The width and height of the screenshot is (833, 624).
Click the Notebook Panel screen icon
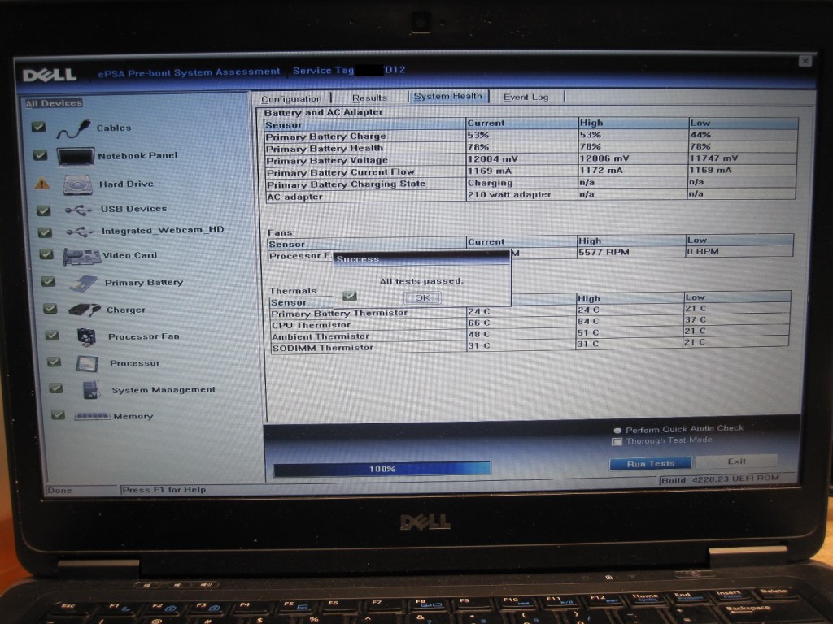coord(76,157)
